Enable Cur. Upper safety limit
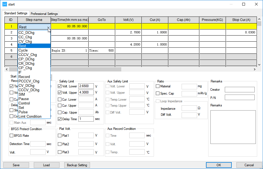The image size is (263, 169). [60, 106]
